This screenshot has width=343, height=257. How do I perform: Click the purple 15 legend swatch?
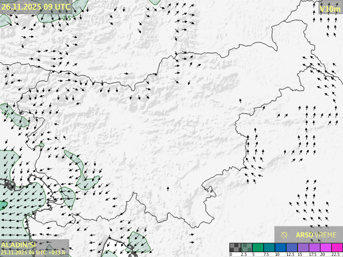coord(302,247)
